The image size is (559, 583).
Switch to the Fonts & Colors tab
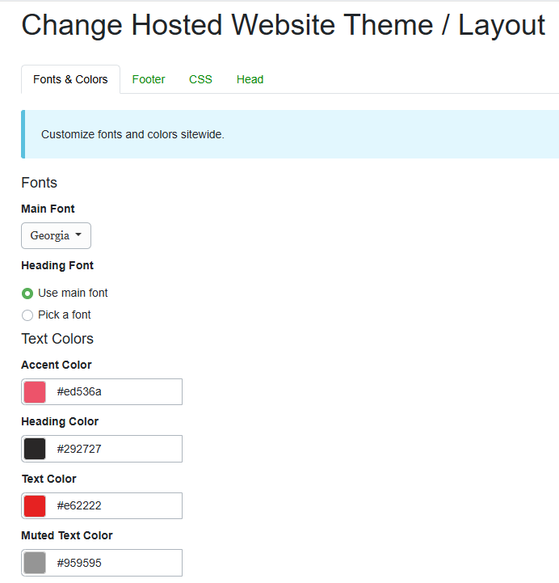coord(70,79)
